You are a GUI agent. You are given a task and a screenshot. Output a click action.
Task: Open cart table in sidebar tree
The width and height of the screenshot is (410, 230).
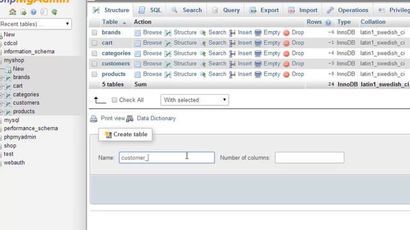[x=18, y=86]
